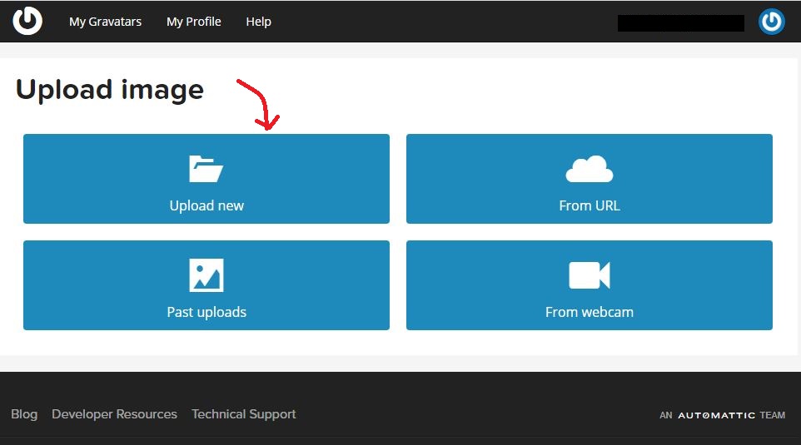Open the My Profile menu item
This screenshot has width=801, height=445.
(x=193, y=22)
